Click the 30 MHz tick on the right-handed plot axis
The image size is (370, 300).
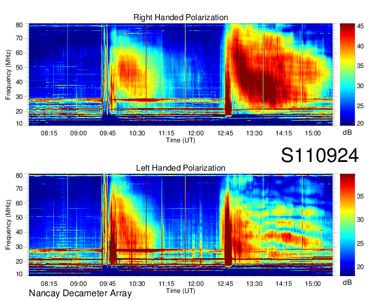(19, 97)
